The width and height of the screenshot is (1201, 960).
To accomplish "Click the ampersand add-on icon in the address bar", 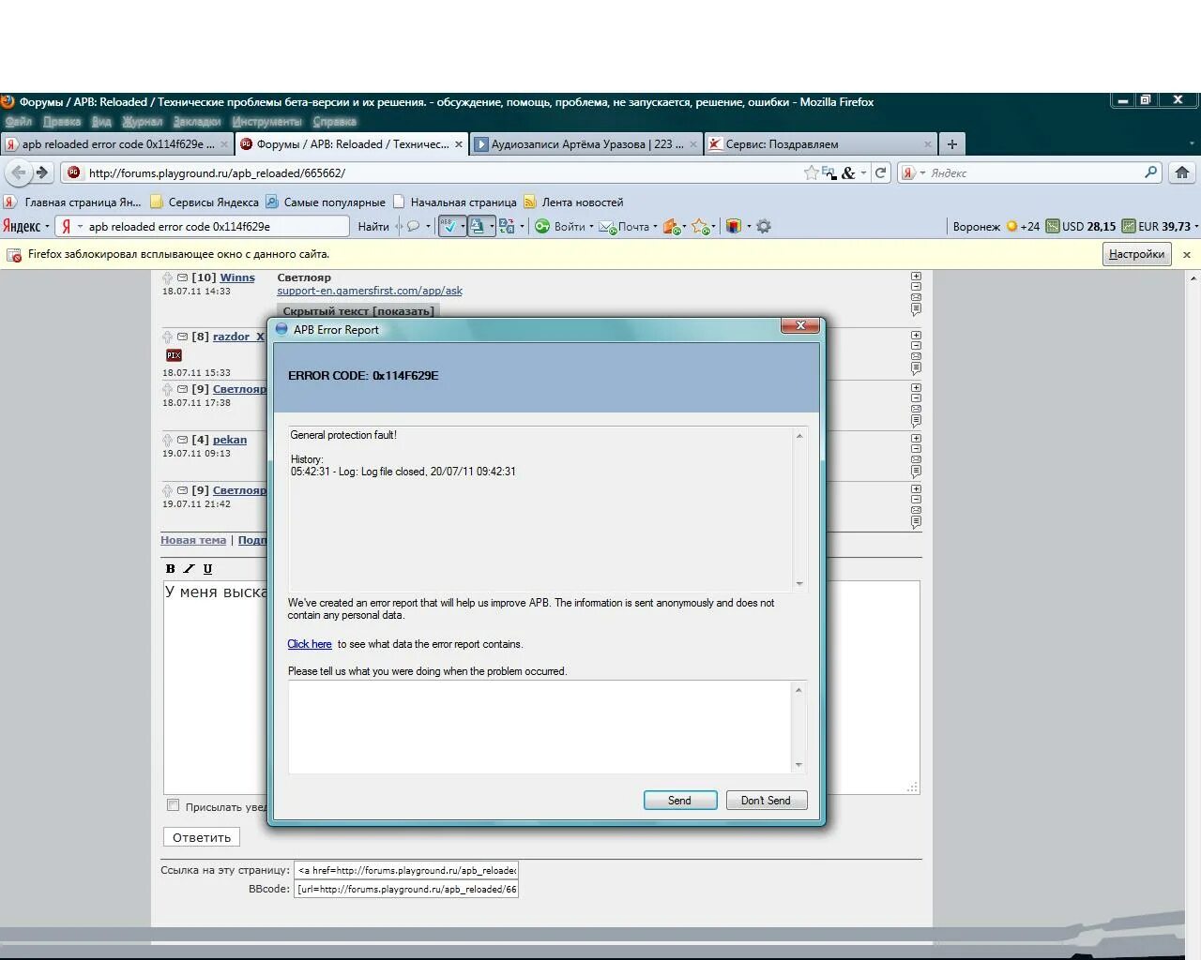I will click(x=847, y=172).
